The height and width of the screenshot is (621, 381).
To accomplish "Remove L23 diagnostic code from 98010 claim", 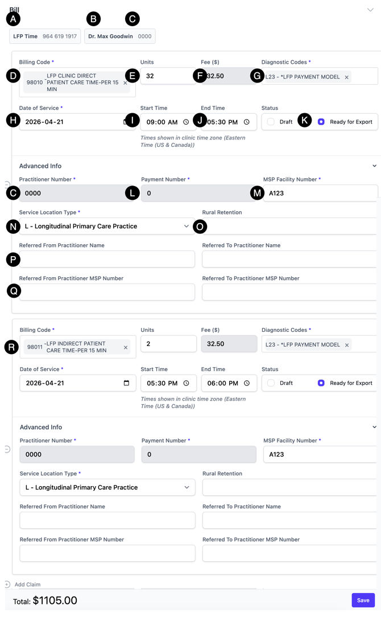I will [346, 77].
